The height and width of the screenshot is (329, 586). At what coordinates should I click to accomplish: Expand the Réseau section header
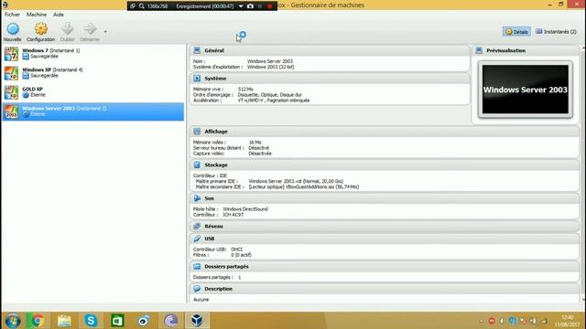(385, 227)
